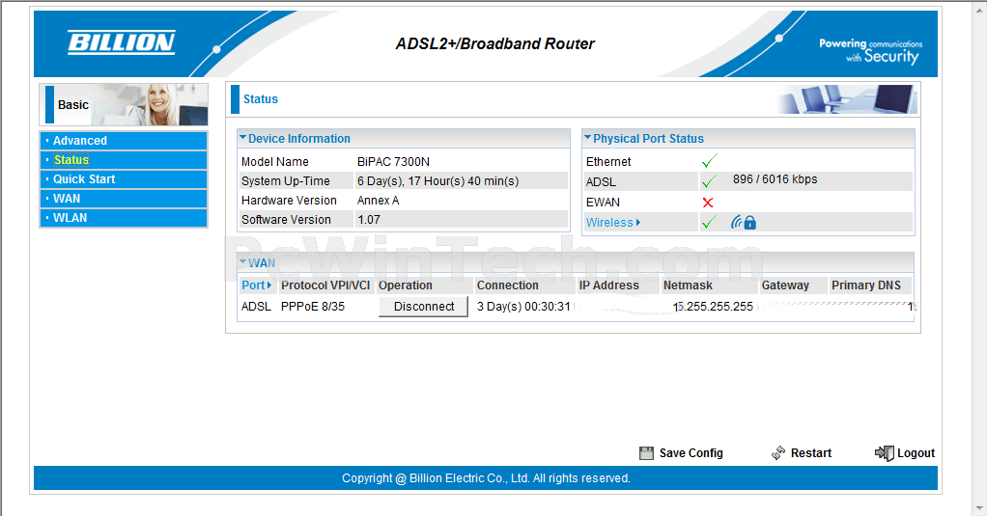Click the wireless signal waves icon
987x516 pixels.
[x=737, y=222]
